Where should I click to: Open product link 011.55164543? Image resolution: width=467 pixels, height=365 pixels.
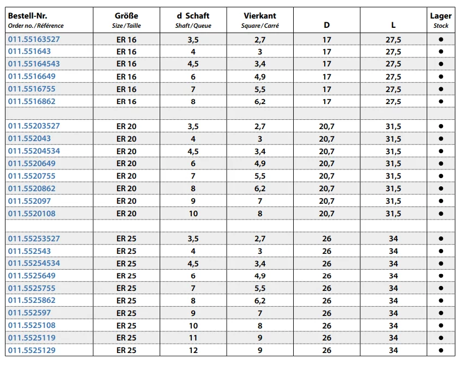coord(34,64)
